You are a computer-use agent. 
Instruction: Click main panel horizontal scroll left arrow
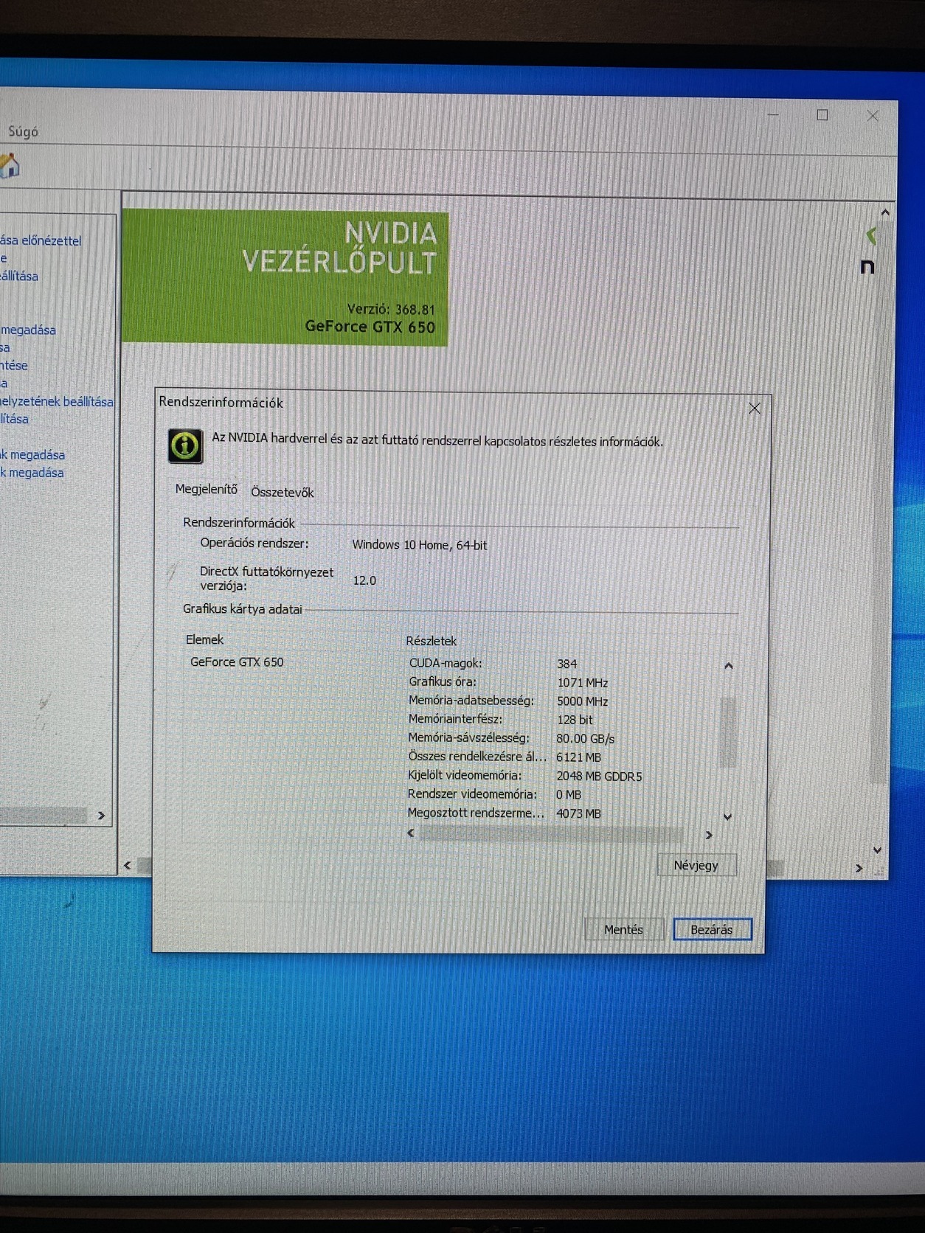pyautogui.click(x=128, y=866)
